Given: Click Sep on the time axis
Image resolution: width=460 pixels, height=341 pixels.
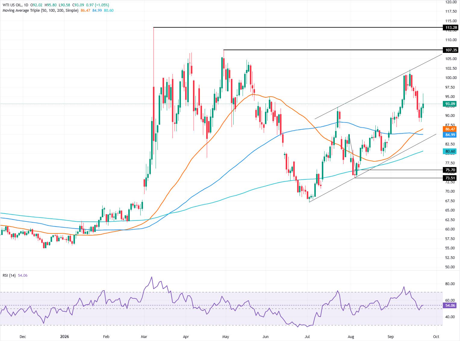Looking at the screenshot, I should (391, 337).
